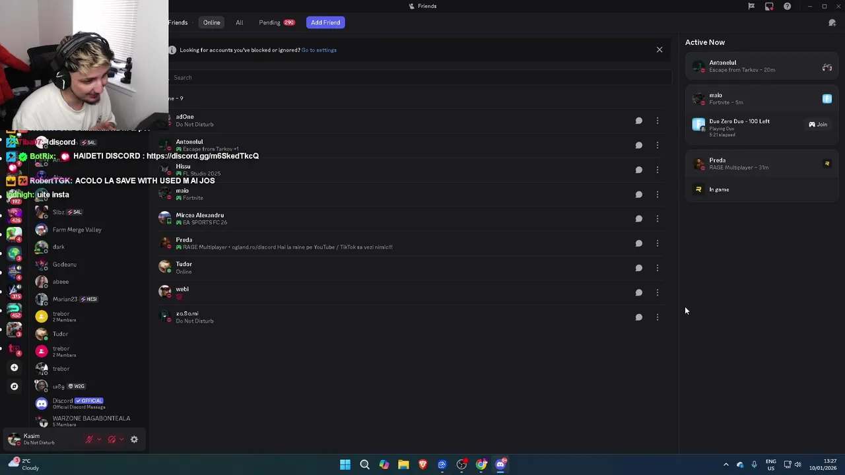Viewport: 845px width, 475px height.
Task: Switch to the Online tab
Action: 211,22
